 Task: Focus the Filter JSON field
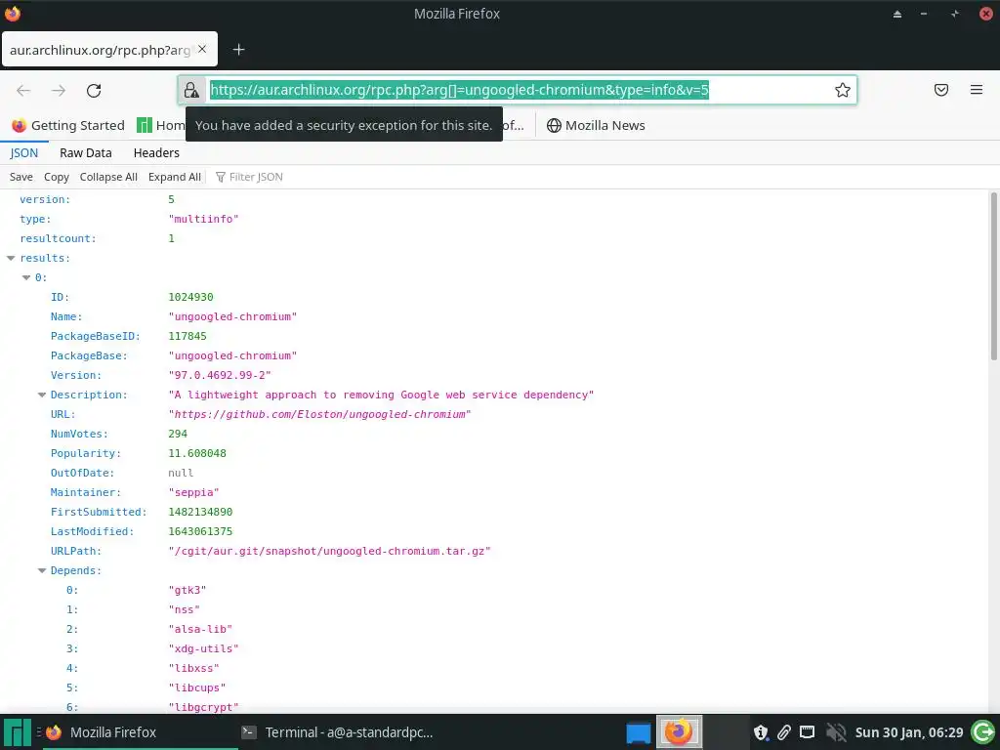point(255,178)
